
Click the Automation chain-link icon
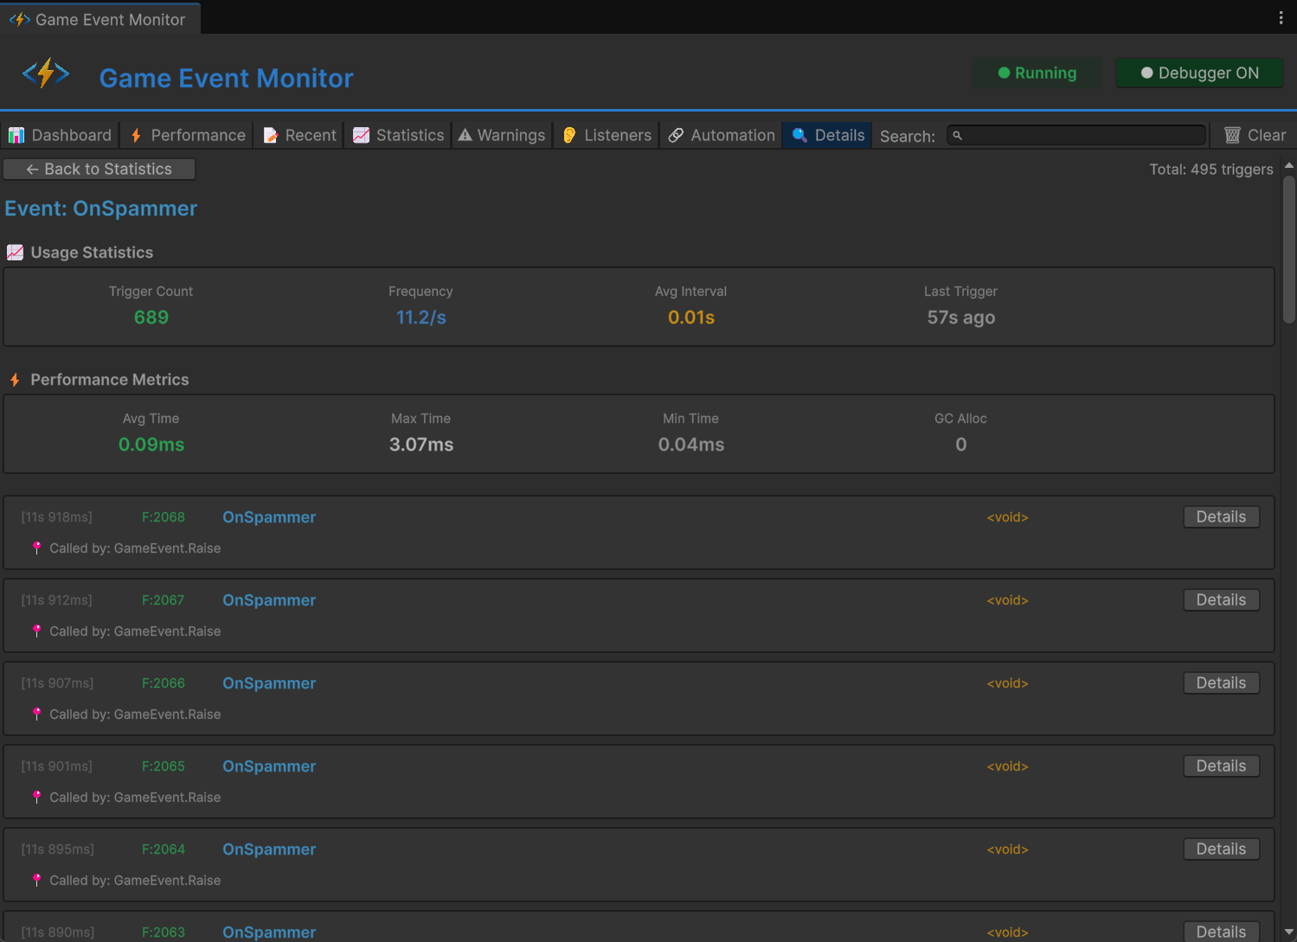pyautogui.click(x=675, y=135)
